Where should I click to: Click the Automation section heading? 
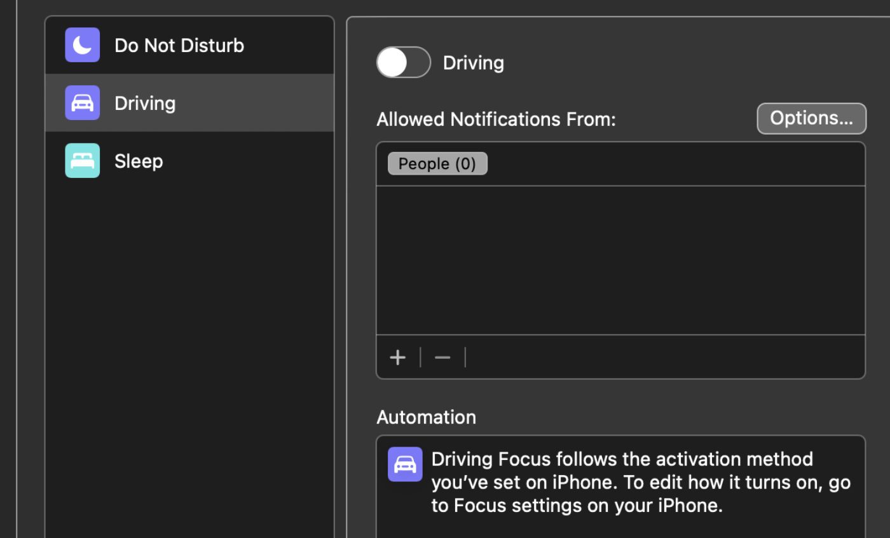point(426,417)
